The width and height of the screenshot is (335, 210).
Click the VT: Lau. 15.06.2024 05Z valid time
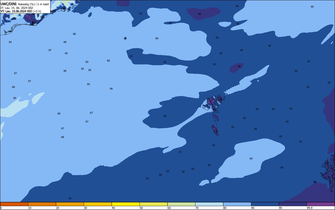(x=21, y=11)
